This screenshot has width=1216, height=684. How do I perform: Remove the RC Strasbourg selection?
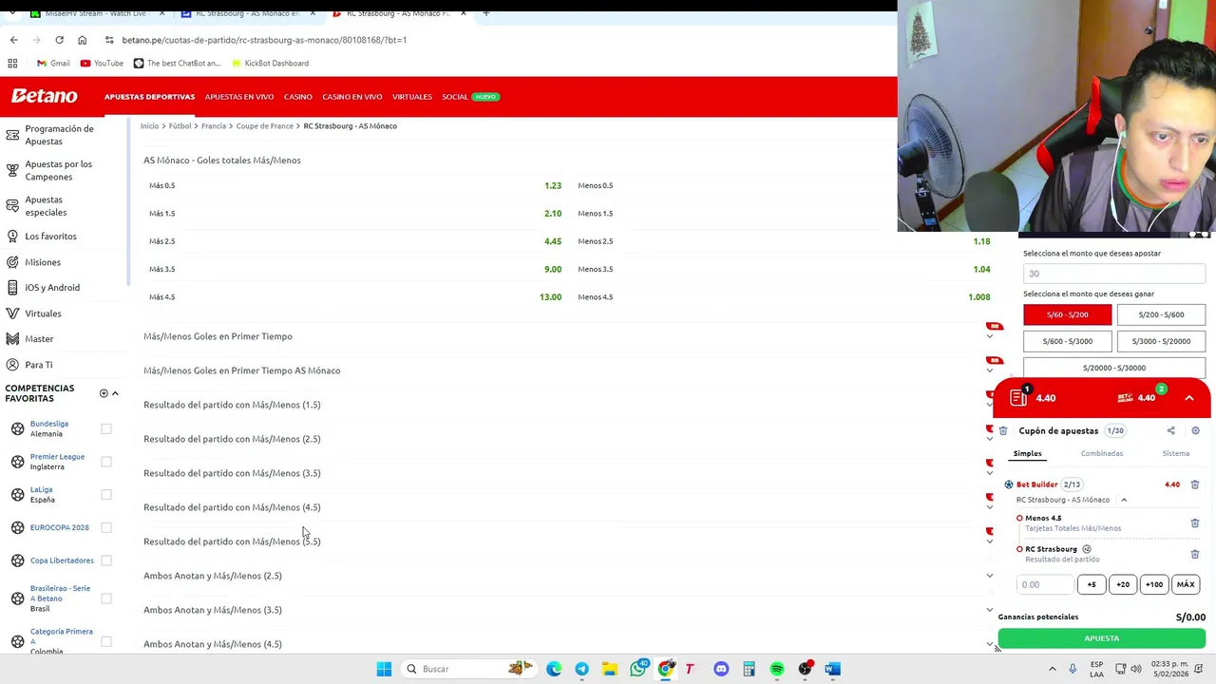pyautogui.click(x=1195, y=554)
